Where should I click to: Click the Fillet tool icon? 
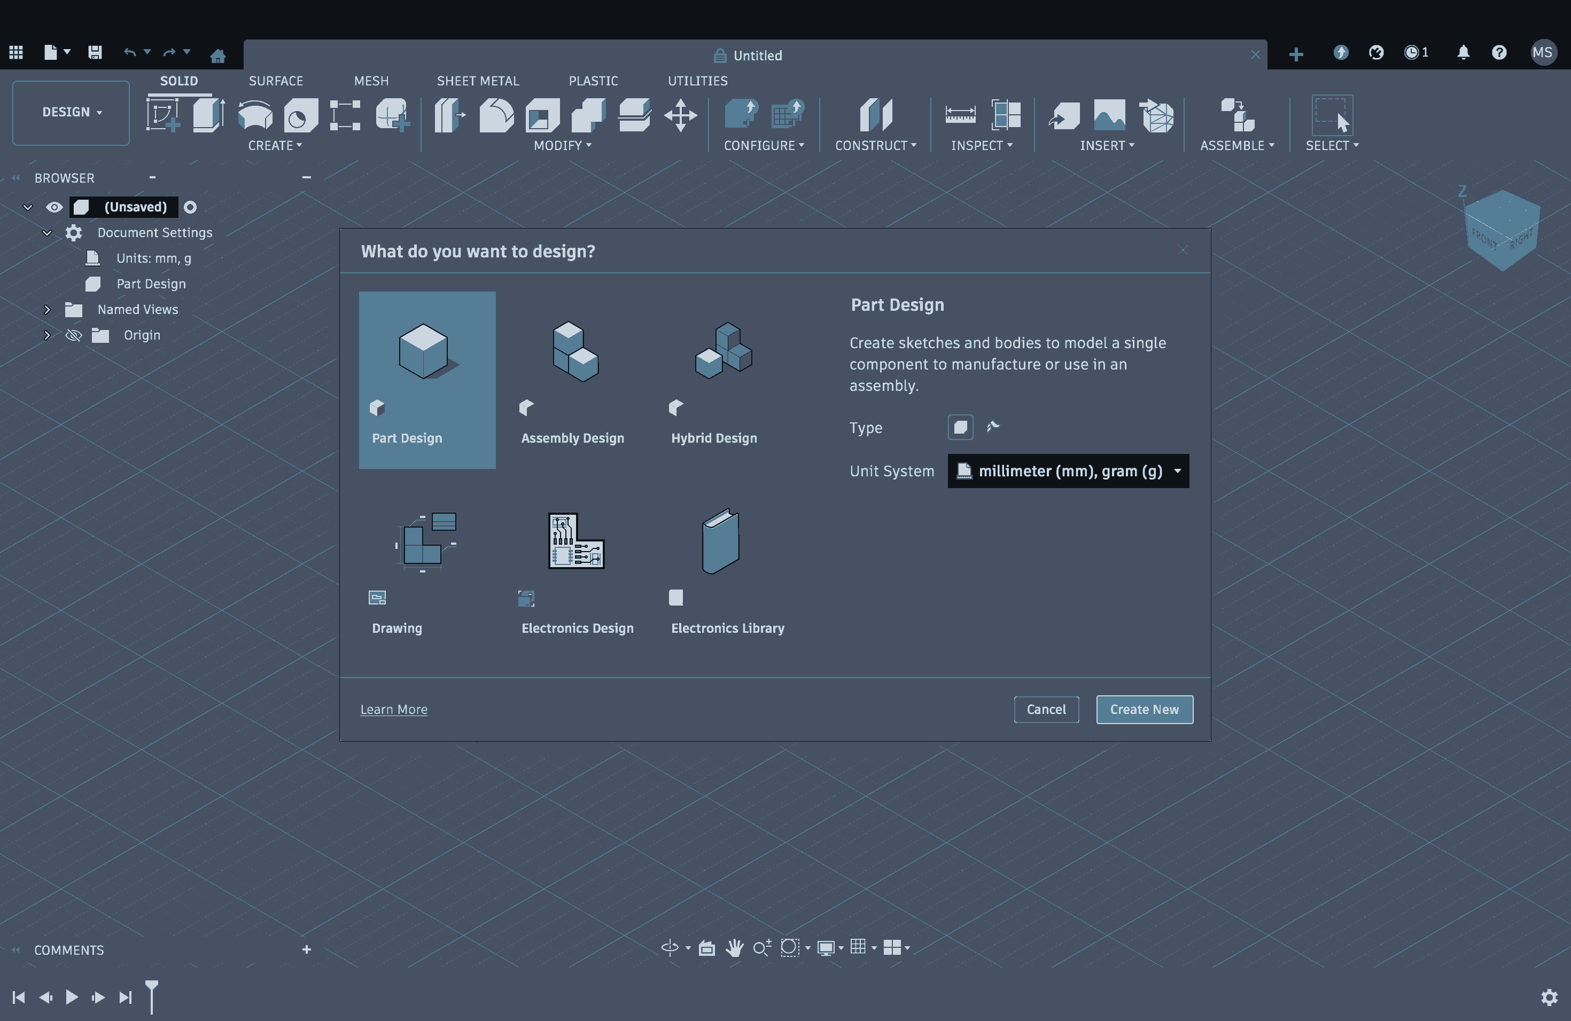(x=496, y=115)
